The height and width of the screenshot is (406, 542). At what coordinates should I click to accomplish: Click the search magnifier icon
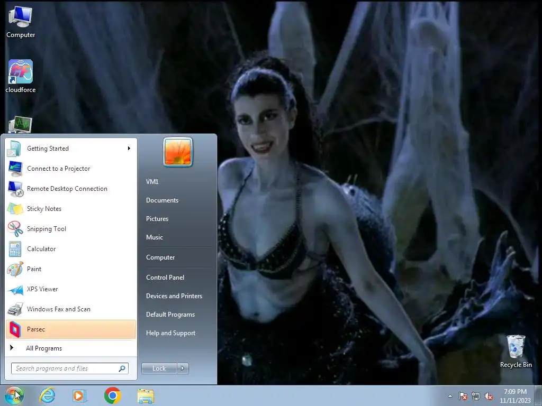(122, 368)
